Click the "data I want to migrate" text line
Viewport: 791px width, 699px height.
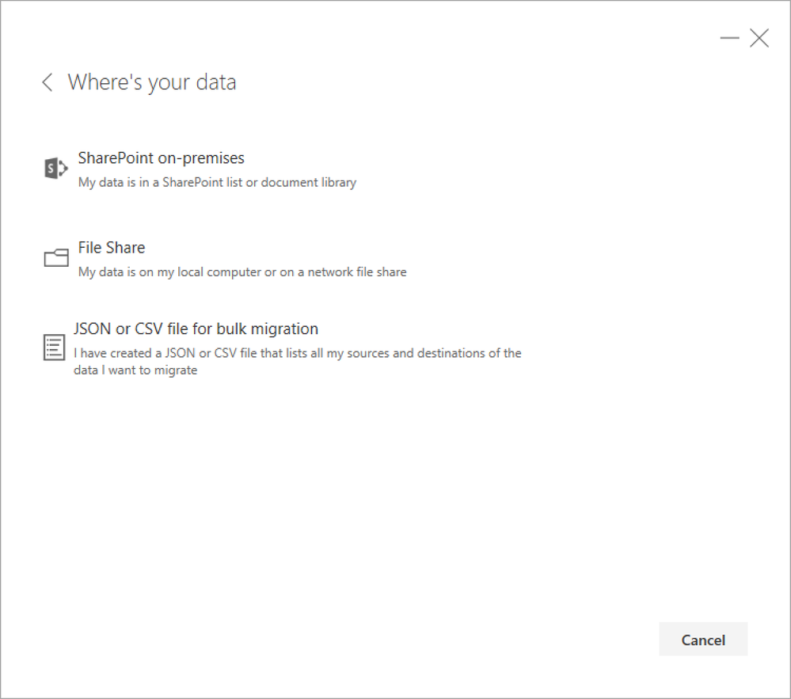point(135,370)
